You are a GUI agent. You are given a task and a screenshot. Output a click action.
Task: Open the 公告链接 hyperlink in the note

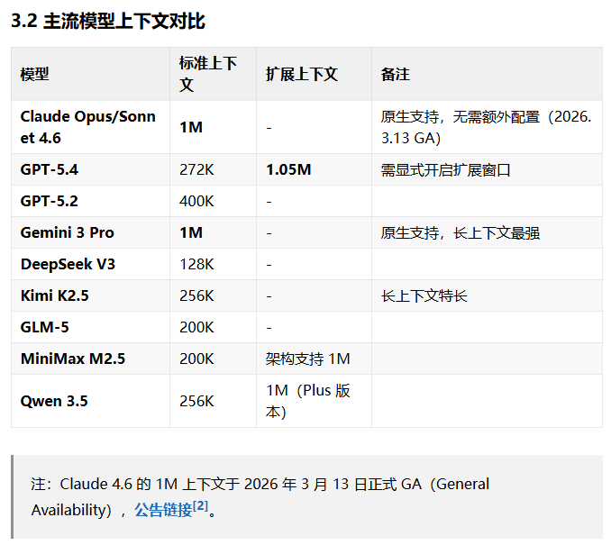tap(163, 510)
